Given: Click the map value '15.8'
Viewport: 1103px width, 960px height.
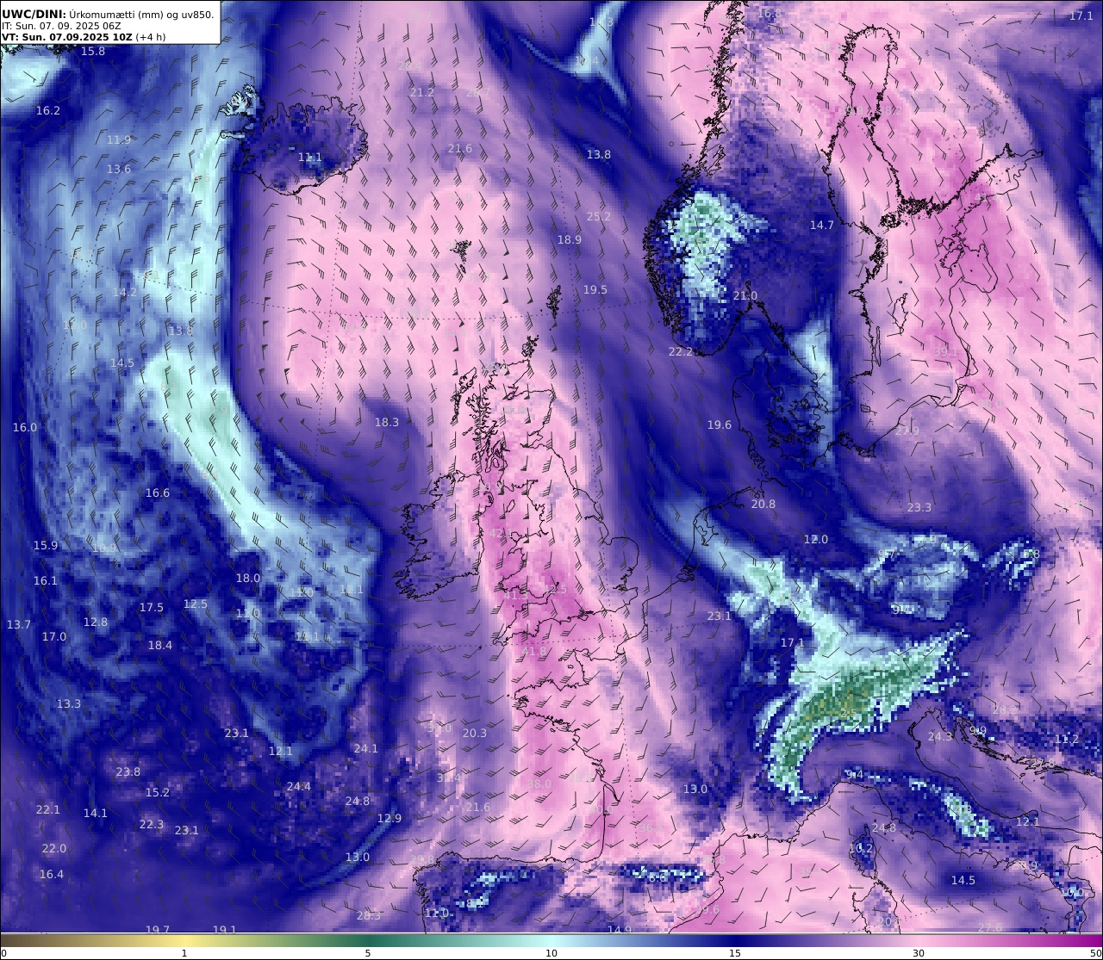Looking at the screenshot, I should [x=93, y=52].
